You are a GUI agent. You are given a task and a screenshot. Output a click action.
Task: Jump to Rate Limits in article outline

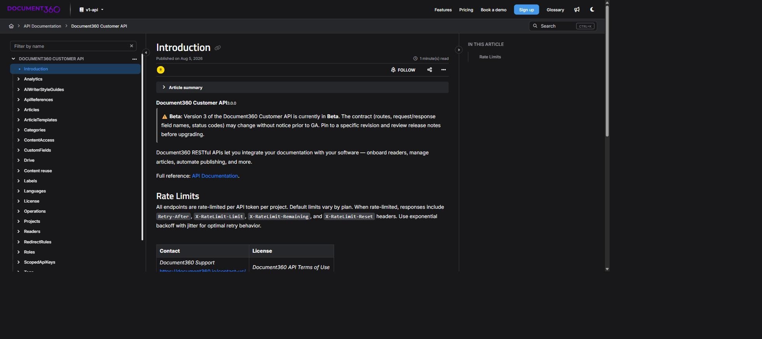[x=490, y=57]
